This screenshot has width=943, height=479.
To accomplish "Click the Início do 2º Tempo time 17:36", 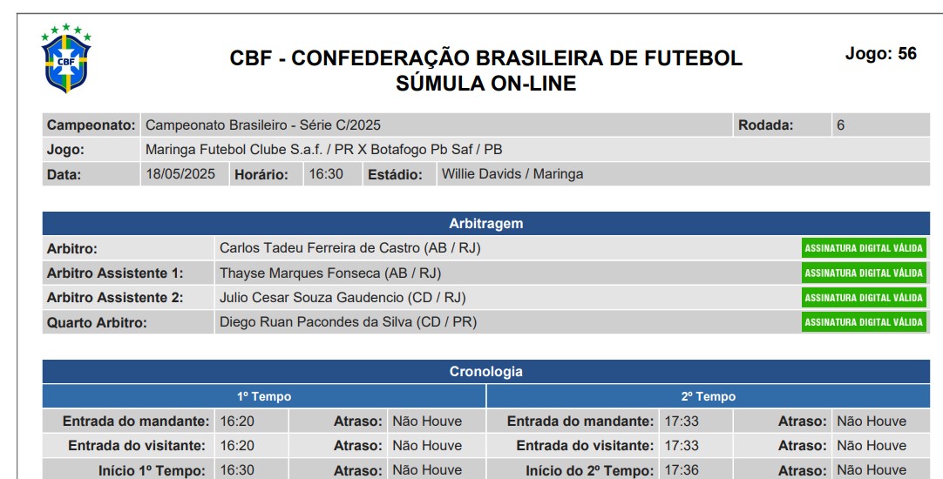I will click(x=682, y=470).
